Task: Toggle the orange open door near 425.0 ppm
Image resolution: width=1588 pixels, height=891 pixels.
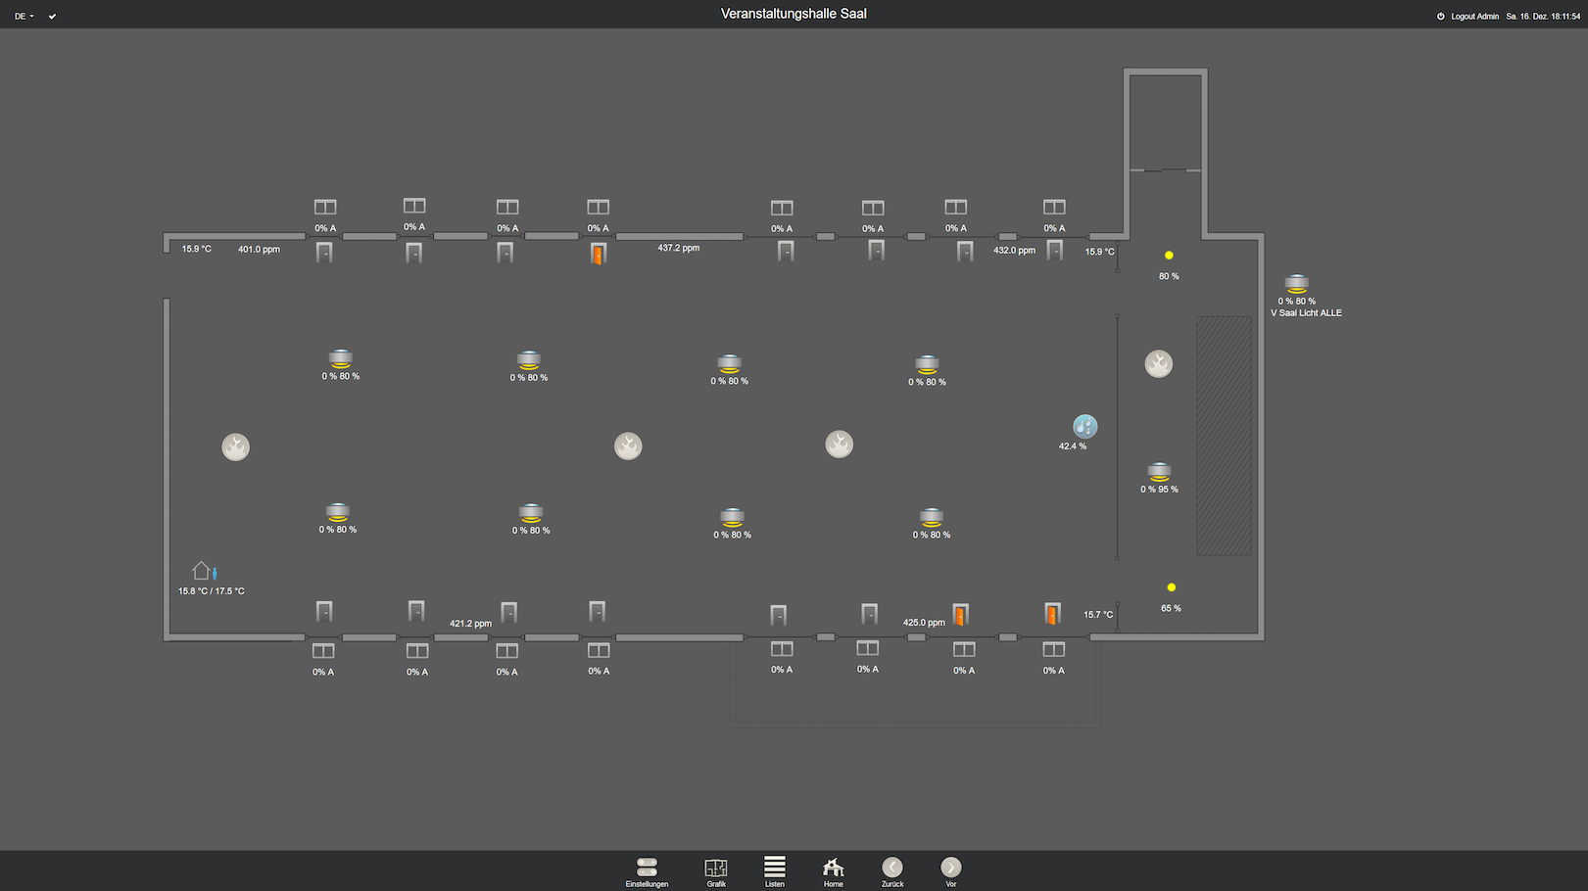Action: click(x=961, y=613)
